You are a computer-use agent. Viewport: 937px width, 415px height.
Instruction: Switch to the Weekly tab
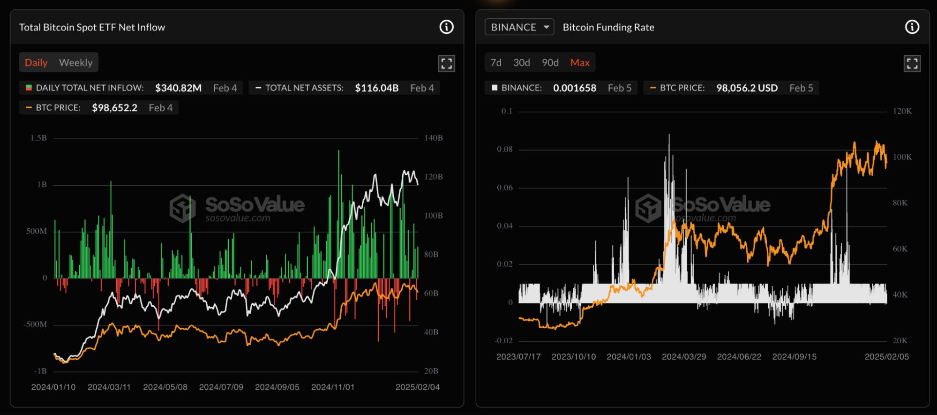(75, 63)
